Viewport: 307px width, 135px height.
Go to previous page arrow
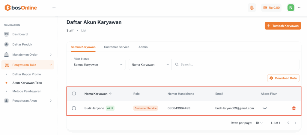coord(288,123)
